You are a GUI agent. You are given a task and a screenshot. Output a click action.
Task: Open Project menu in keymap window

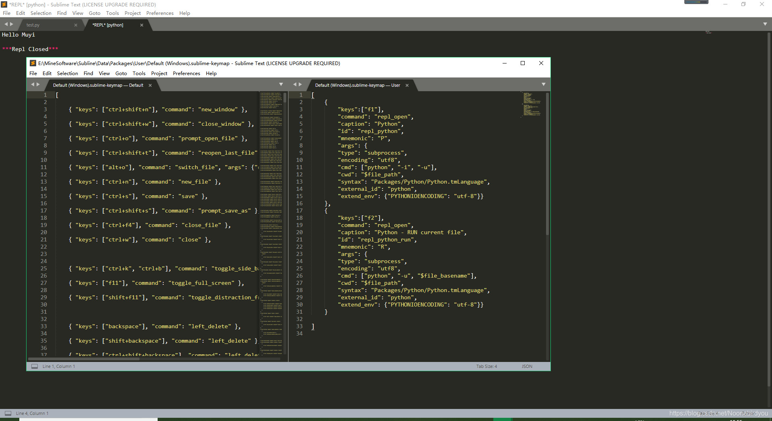coord(159,74)
